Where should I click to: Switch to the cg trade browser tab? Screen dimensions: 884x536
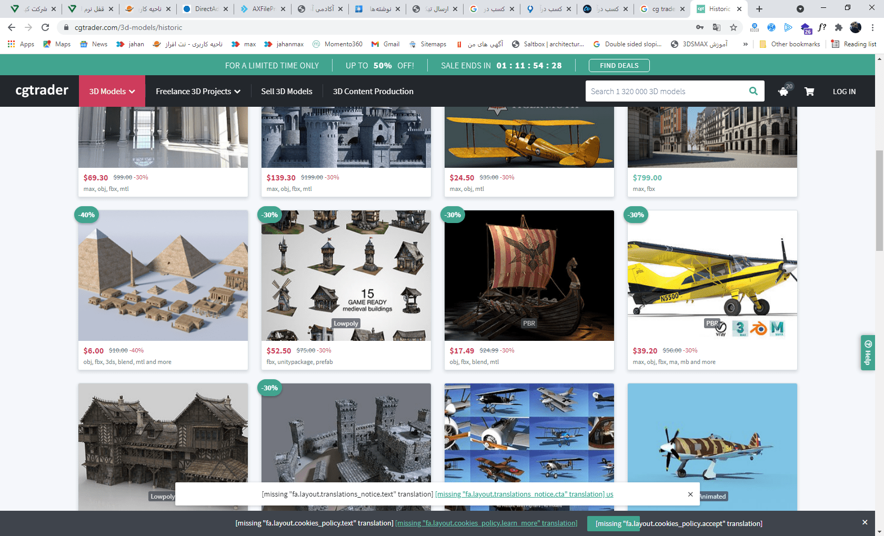662,9
